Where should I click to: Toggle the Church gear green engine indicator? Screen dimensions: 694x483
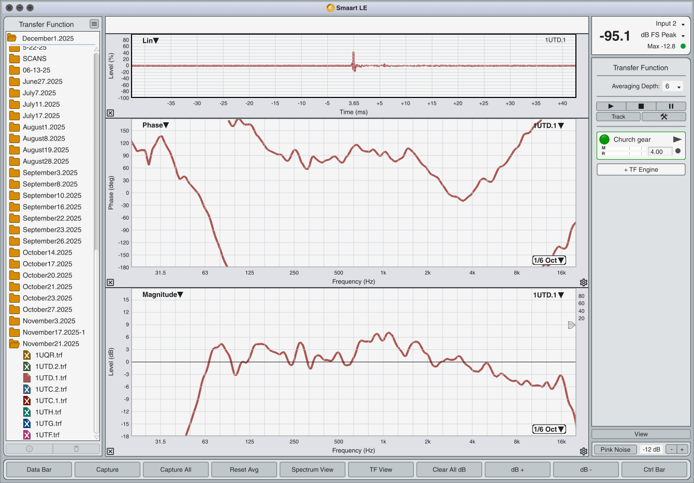tap(604, 139)
